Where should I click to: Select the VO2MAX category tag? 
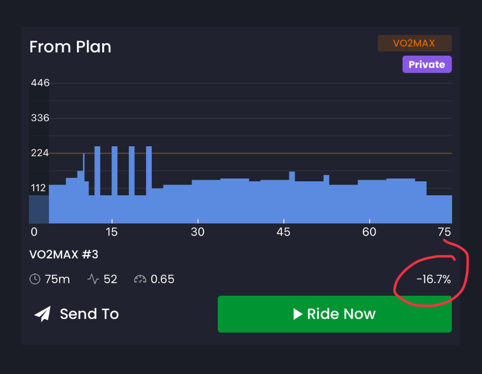[414, 43]
